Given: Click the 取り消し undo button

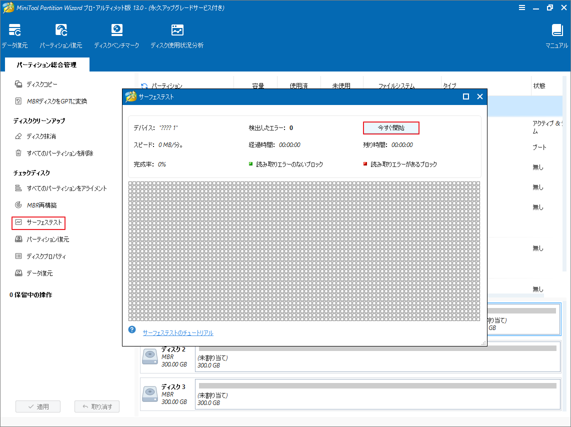Looking at the screenshot, I should [x=96, y=406].
